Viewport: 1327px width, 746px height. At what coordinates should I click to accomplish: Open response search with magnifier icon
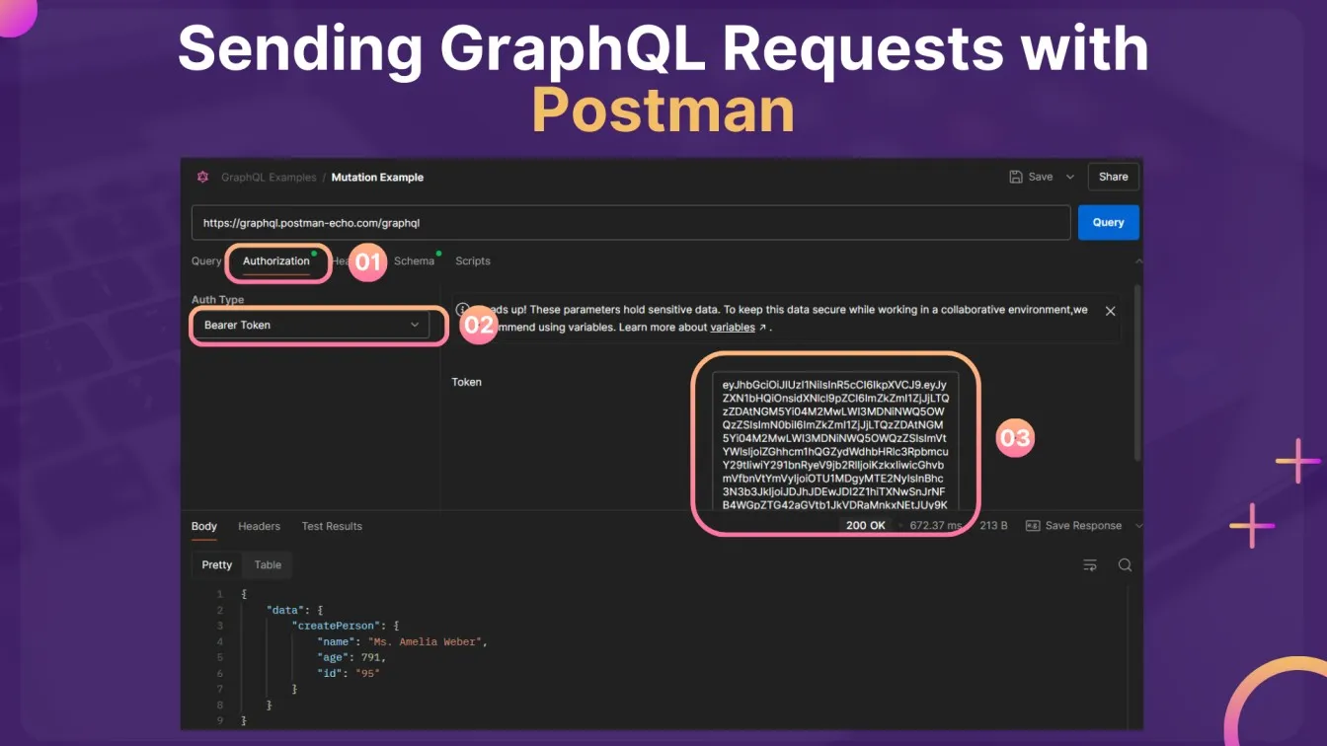point(1125,565)
